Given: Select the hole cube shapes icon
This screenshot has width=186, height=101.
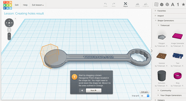Looking at the screenshot, I should click(x=167, y=5).
